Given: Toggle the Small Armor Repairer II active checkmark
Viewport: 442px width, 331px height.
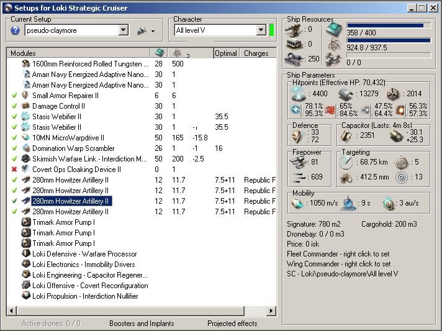Looking at the screenshot, I should pos(15,96).
